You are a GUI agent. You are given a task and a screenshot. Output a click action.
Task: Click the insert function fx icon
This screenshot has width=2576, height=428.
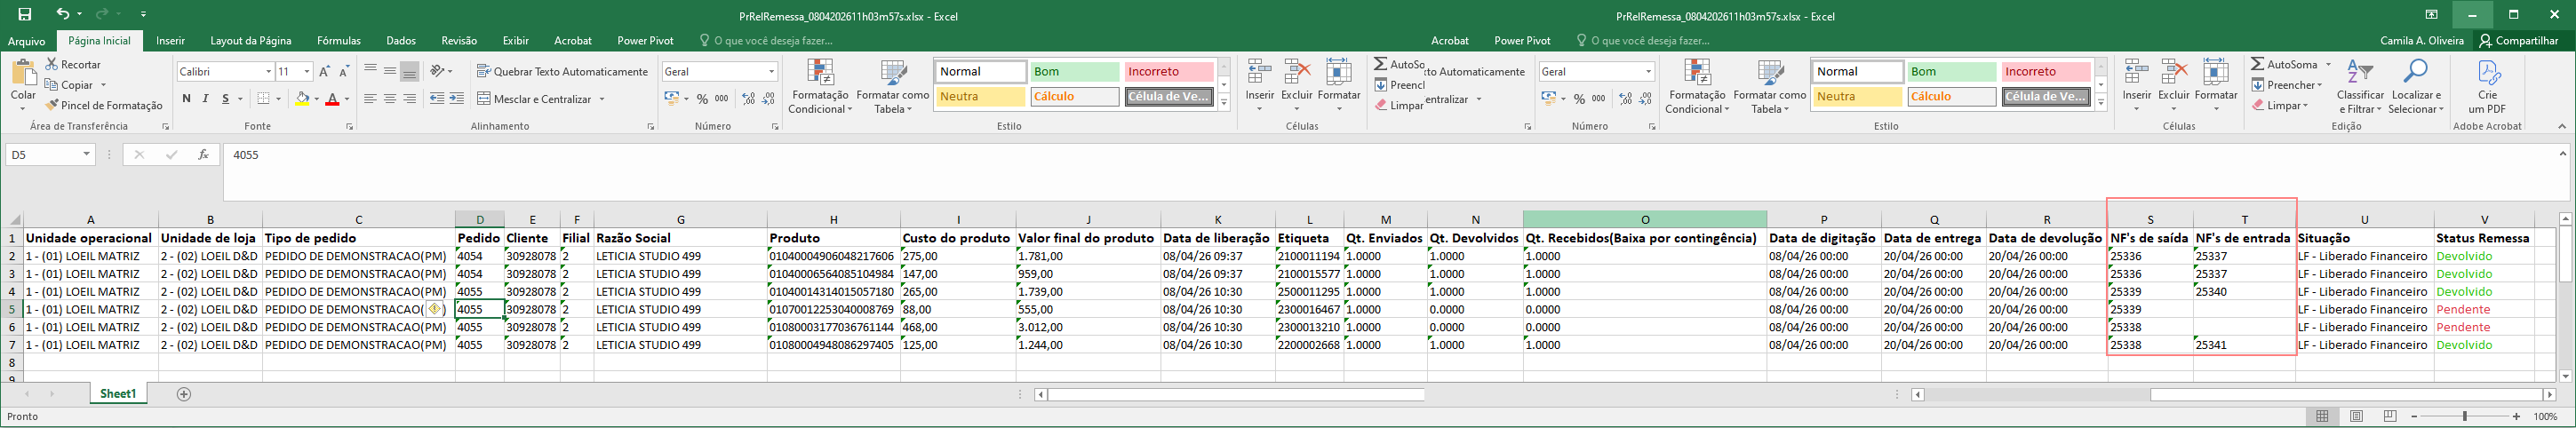(203, 155)
